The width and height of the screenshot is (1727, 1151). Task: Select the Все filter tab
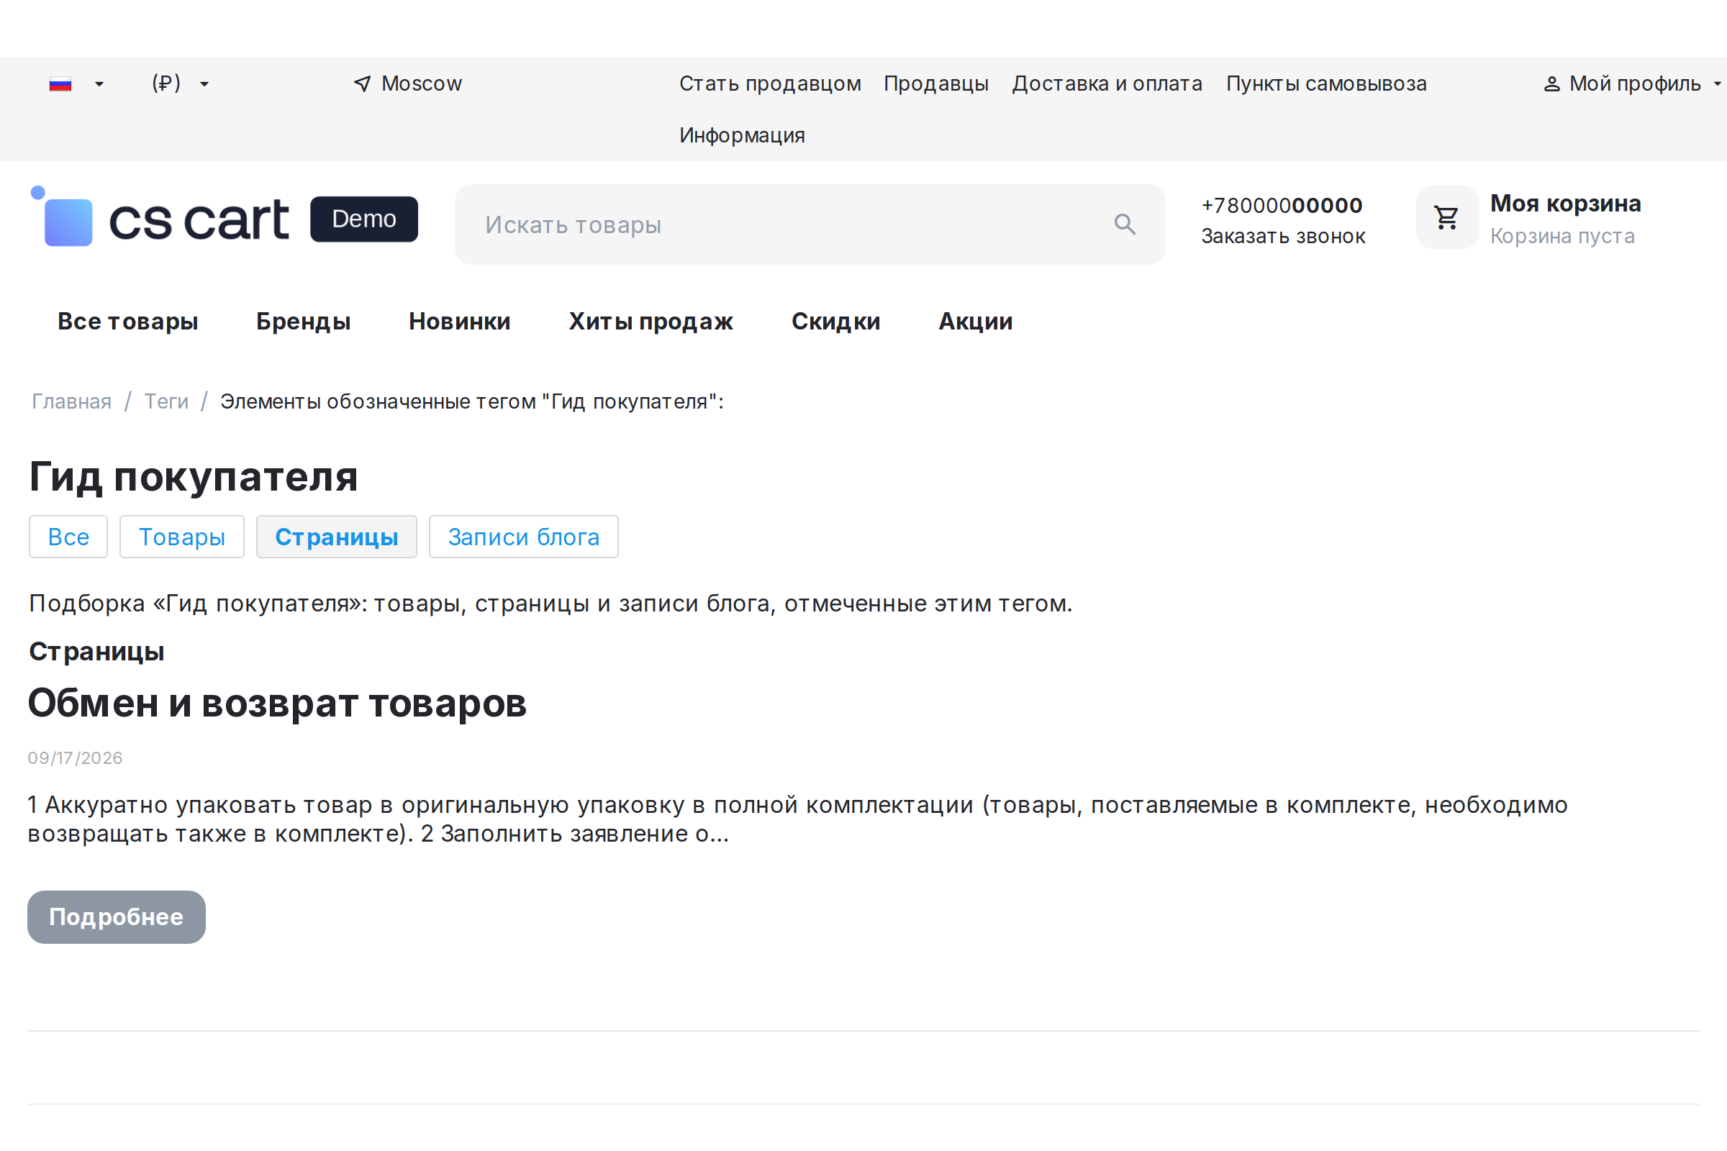point(68,537)
